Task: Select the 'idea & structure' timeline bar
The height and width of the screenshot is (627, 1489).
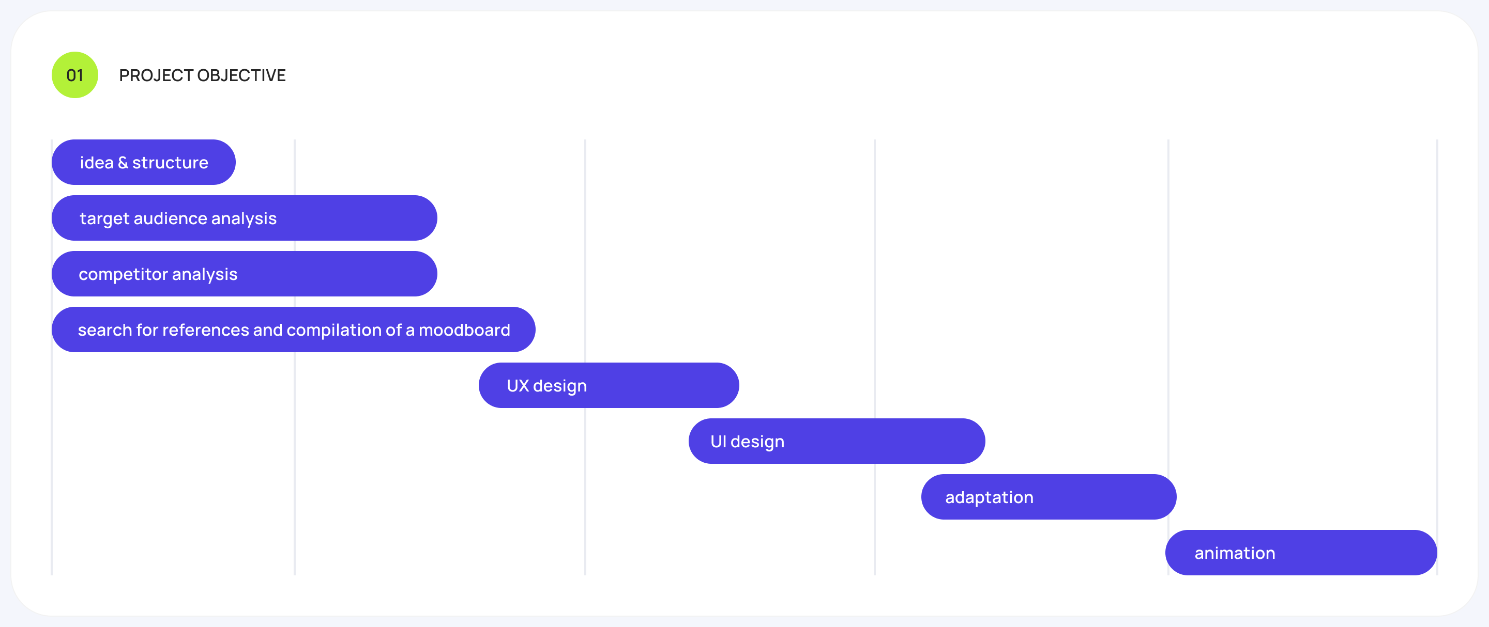Action: coord(143,162)
